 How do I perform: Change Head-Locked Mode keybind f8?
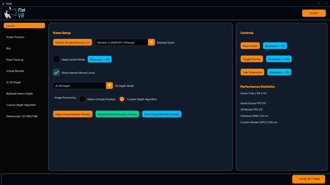100,59
